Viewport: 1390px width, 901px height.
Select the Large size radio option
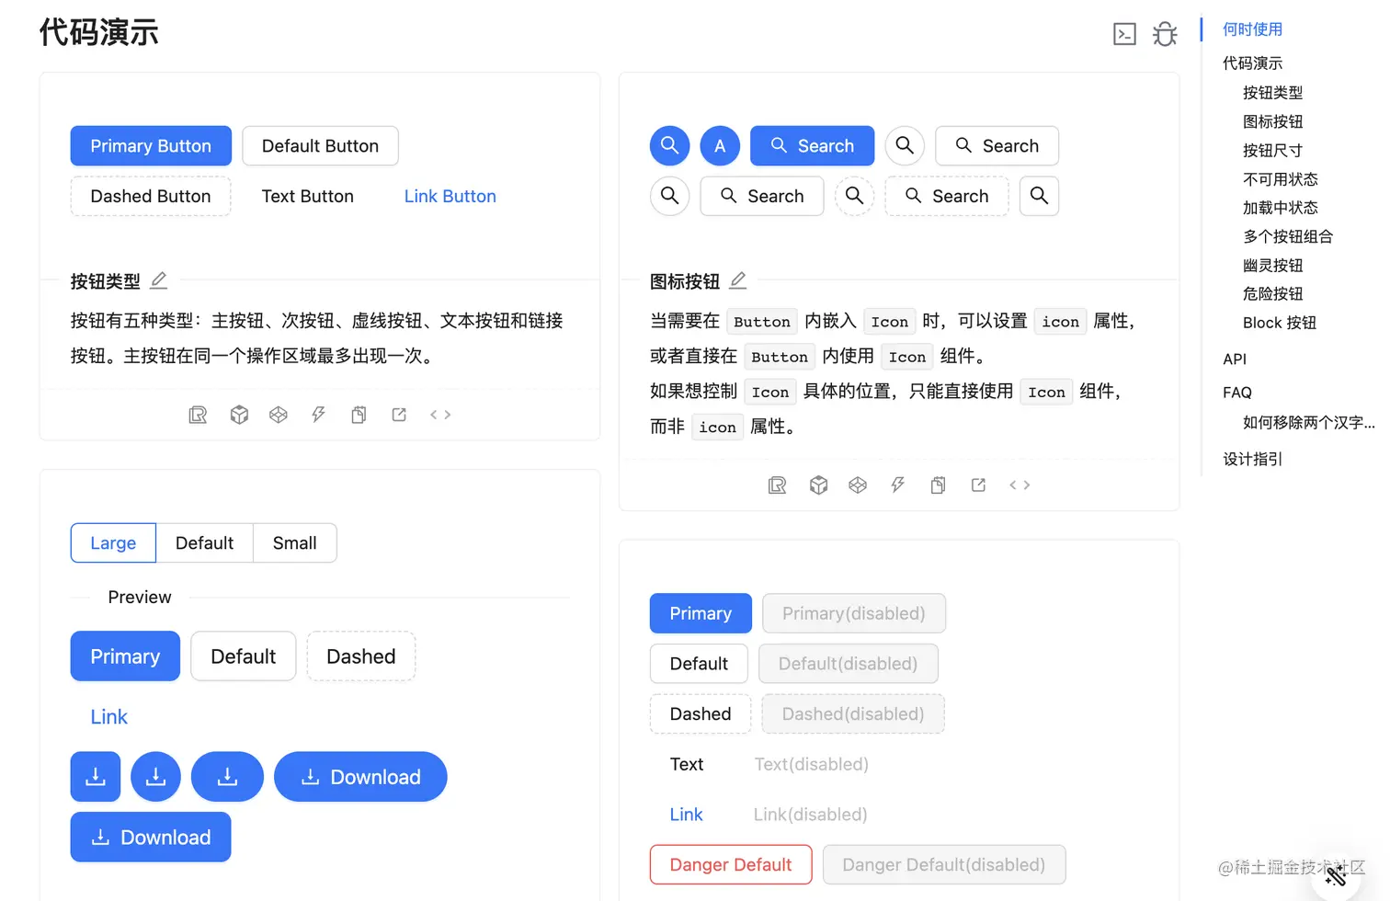click(x=113, y=543)
